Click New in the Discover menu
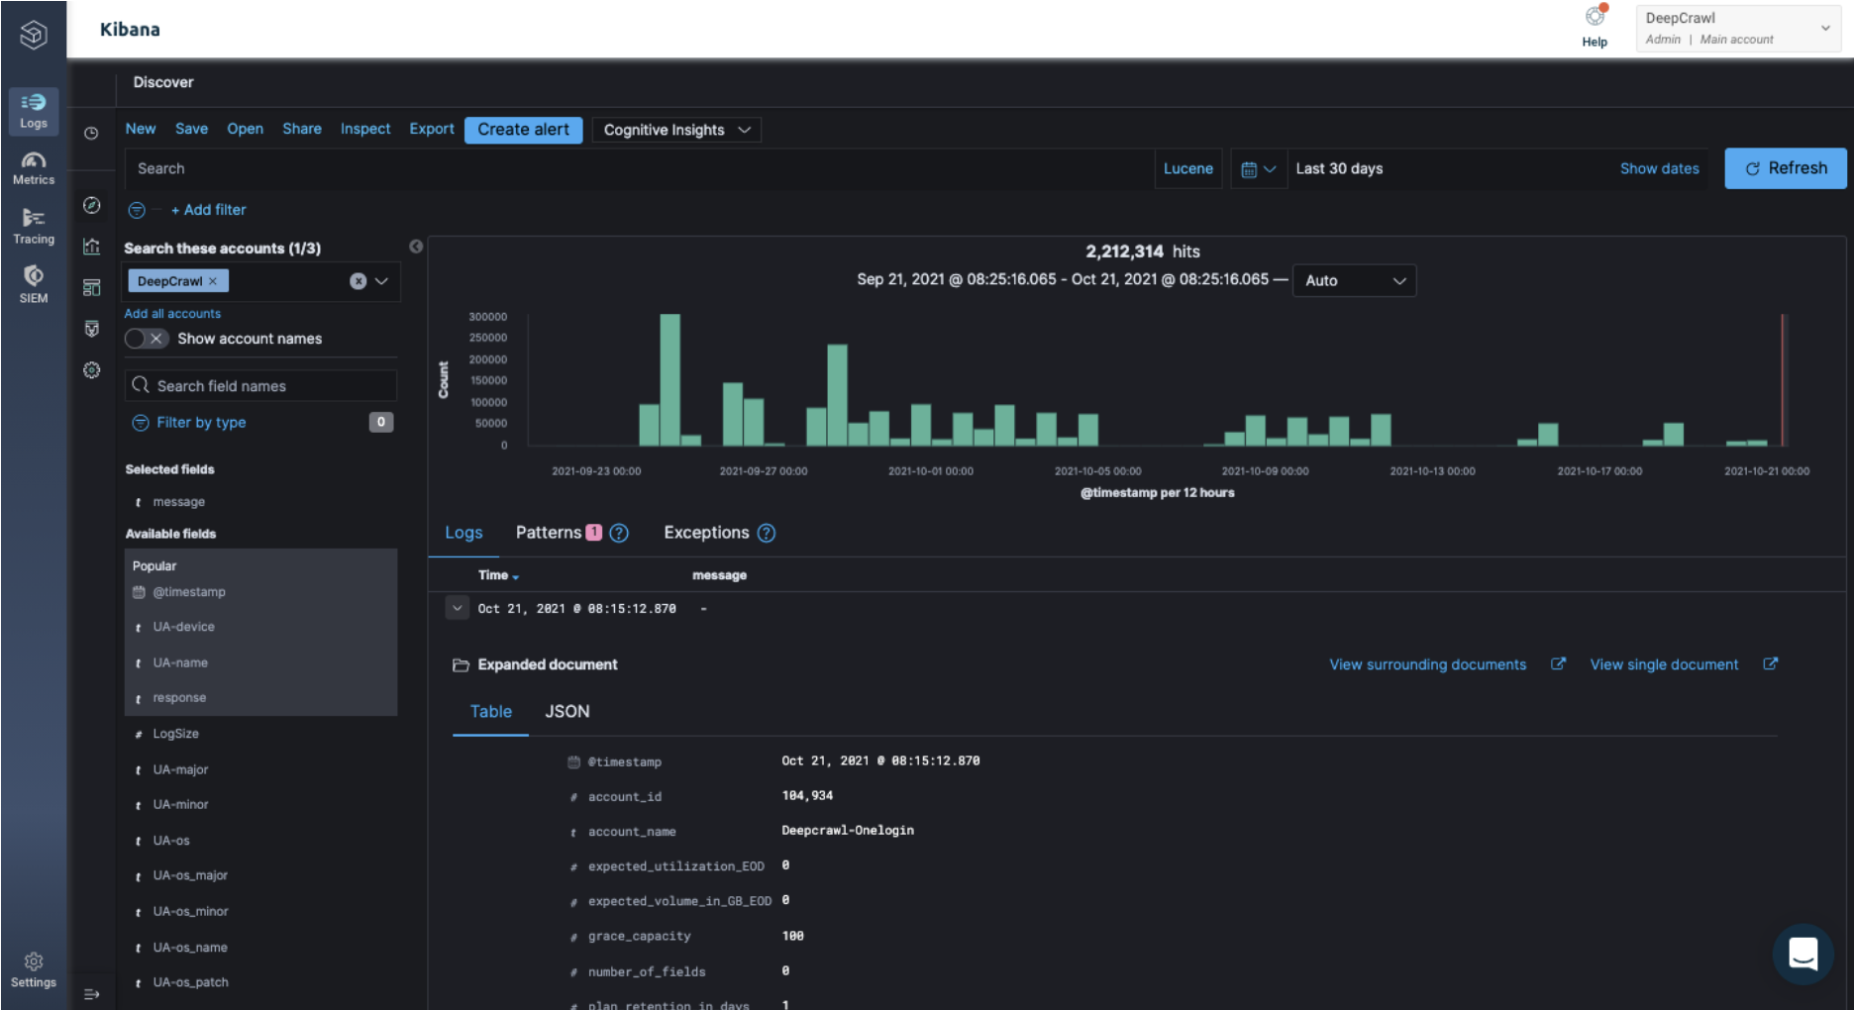 pyautogui.click(x=141, y=129)
